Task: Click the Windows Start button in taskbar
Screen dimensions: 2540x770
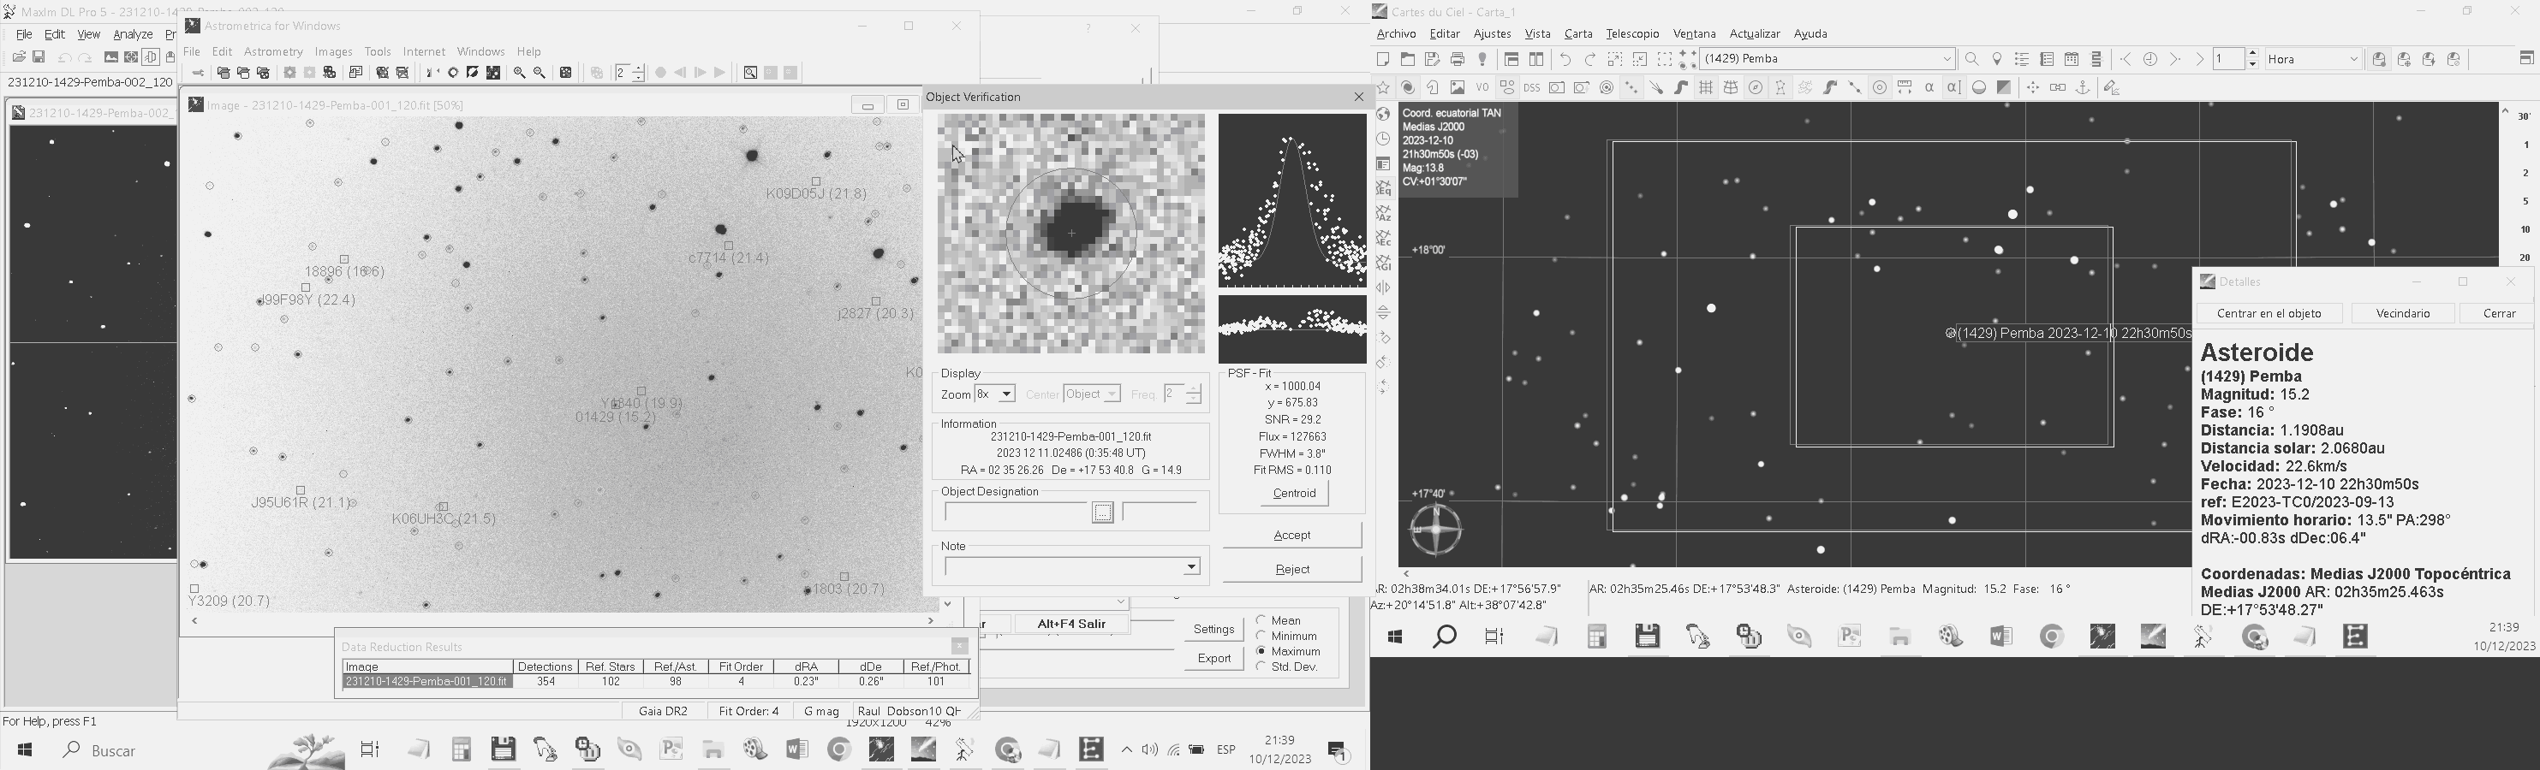Action: coord(25,750)
